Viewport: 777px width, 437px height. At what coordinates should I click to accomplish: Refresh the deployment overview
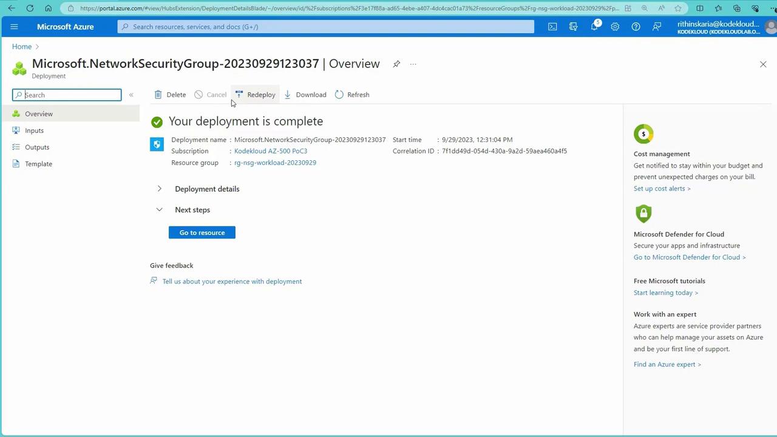pyautogui.click(x=352, y=95)
